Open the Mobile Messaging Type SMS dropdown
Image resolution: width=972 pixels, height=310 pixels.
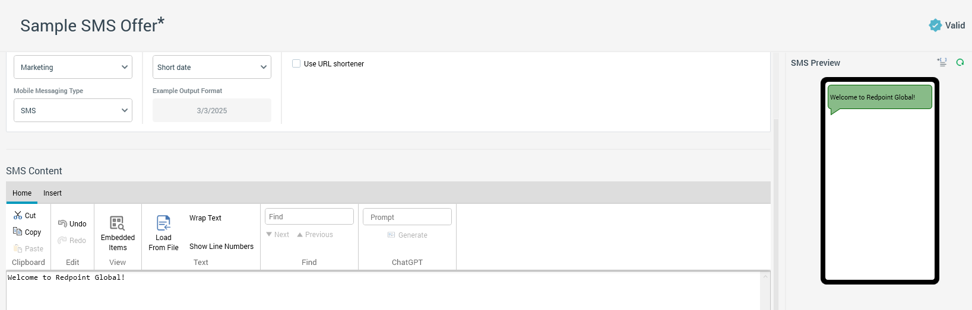click(73, 111)
